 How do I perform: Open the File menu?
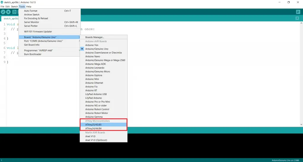pyautogui.click(x=2, y=6)
